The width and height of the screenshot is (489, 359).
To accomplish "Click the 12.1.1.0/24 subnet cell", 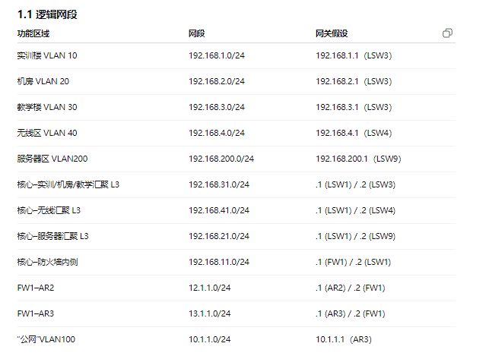I will [x=210, y=288].
